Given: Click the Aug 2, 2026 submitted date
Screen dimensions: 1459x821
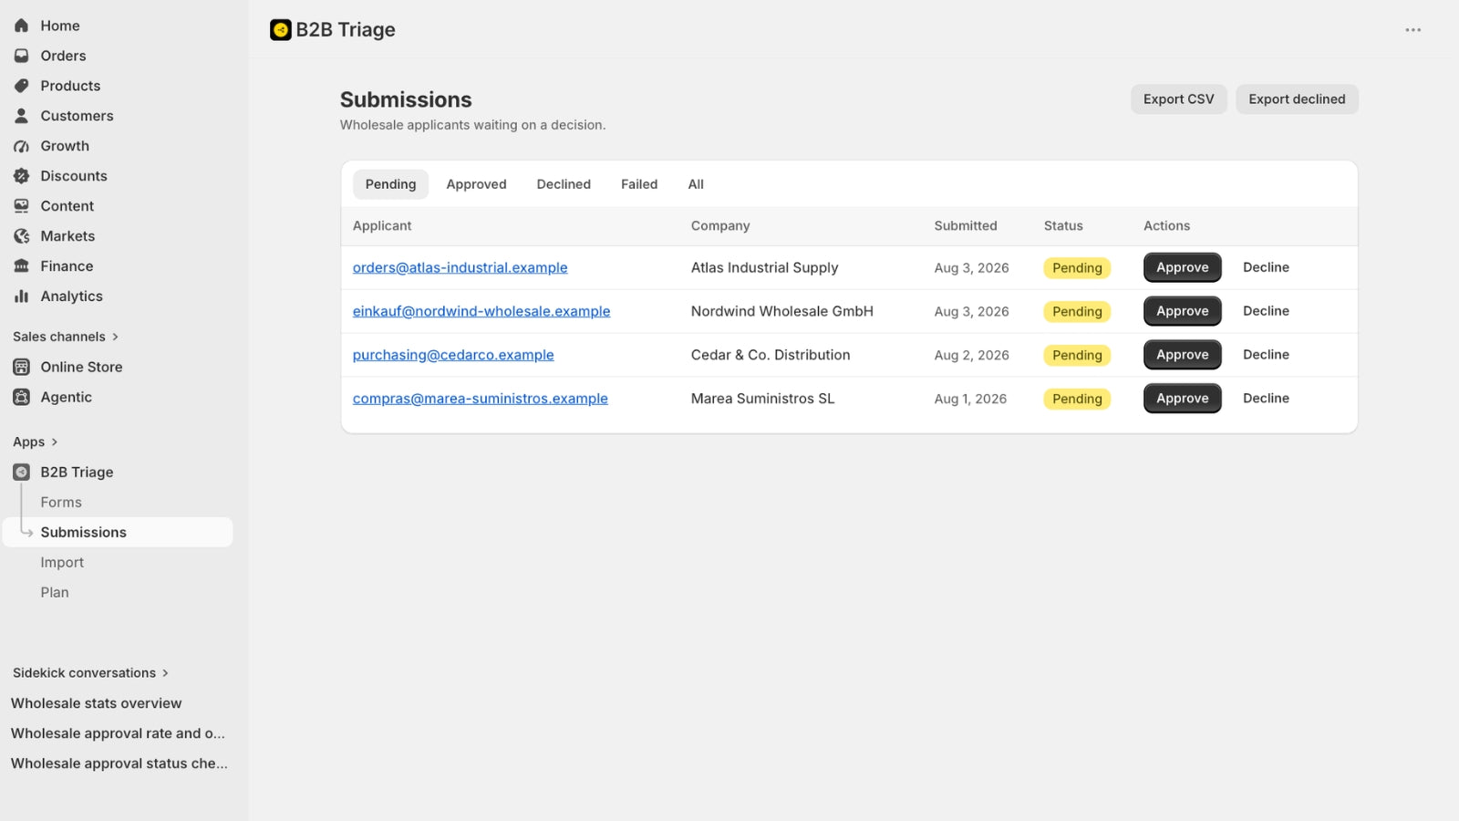Looking at the screenshot, I should (x=971, y=356).
